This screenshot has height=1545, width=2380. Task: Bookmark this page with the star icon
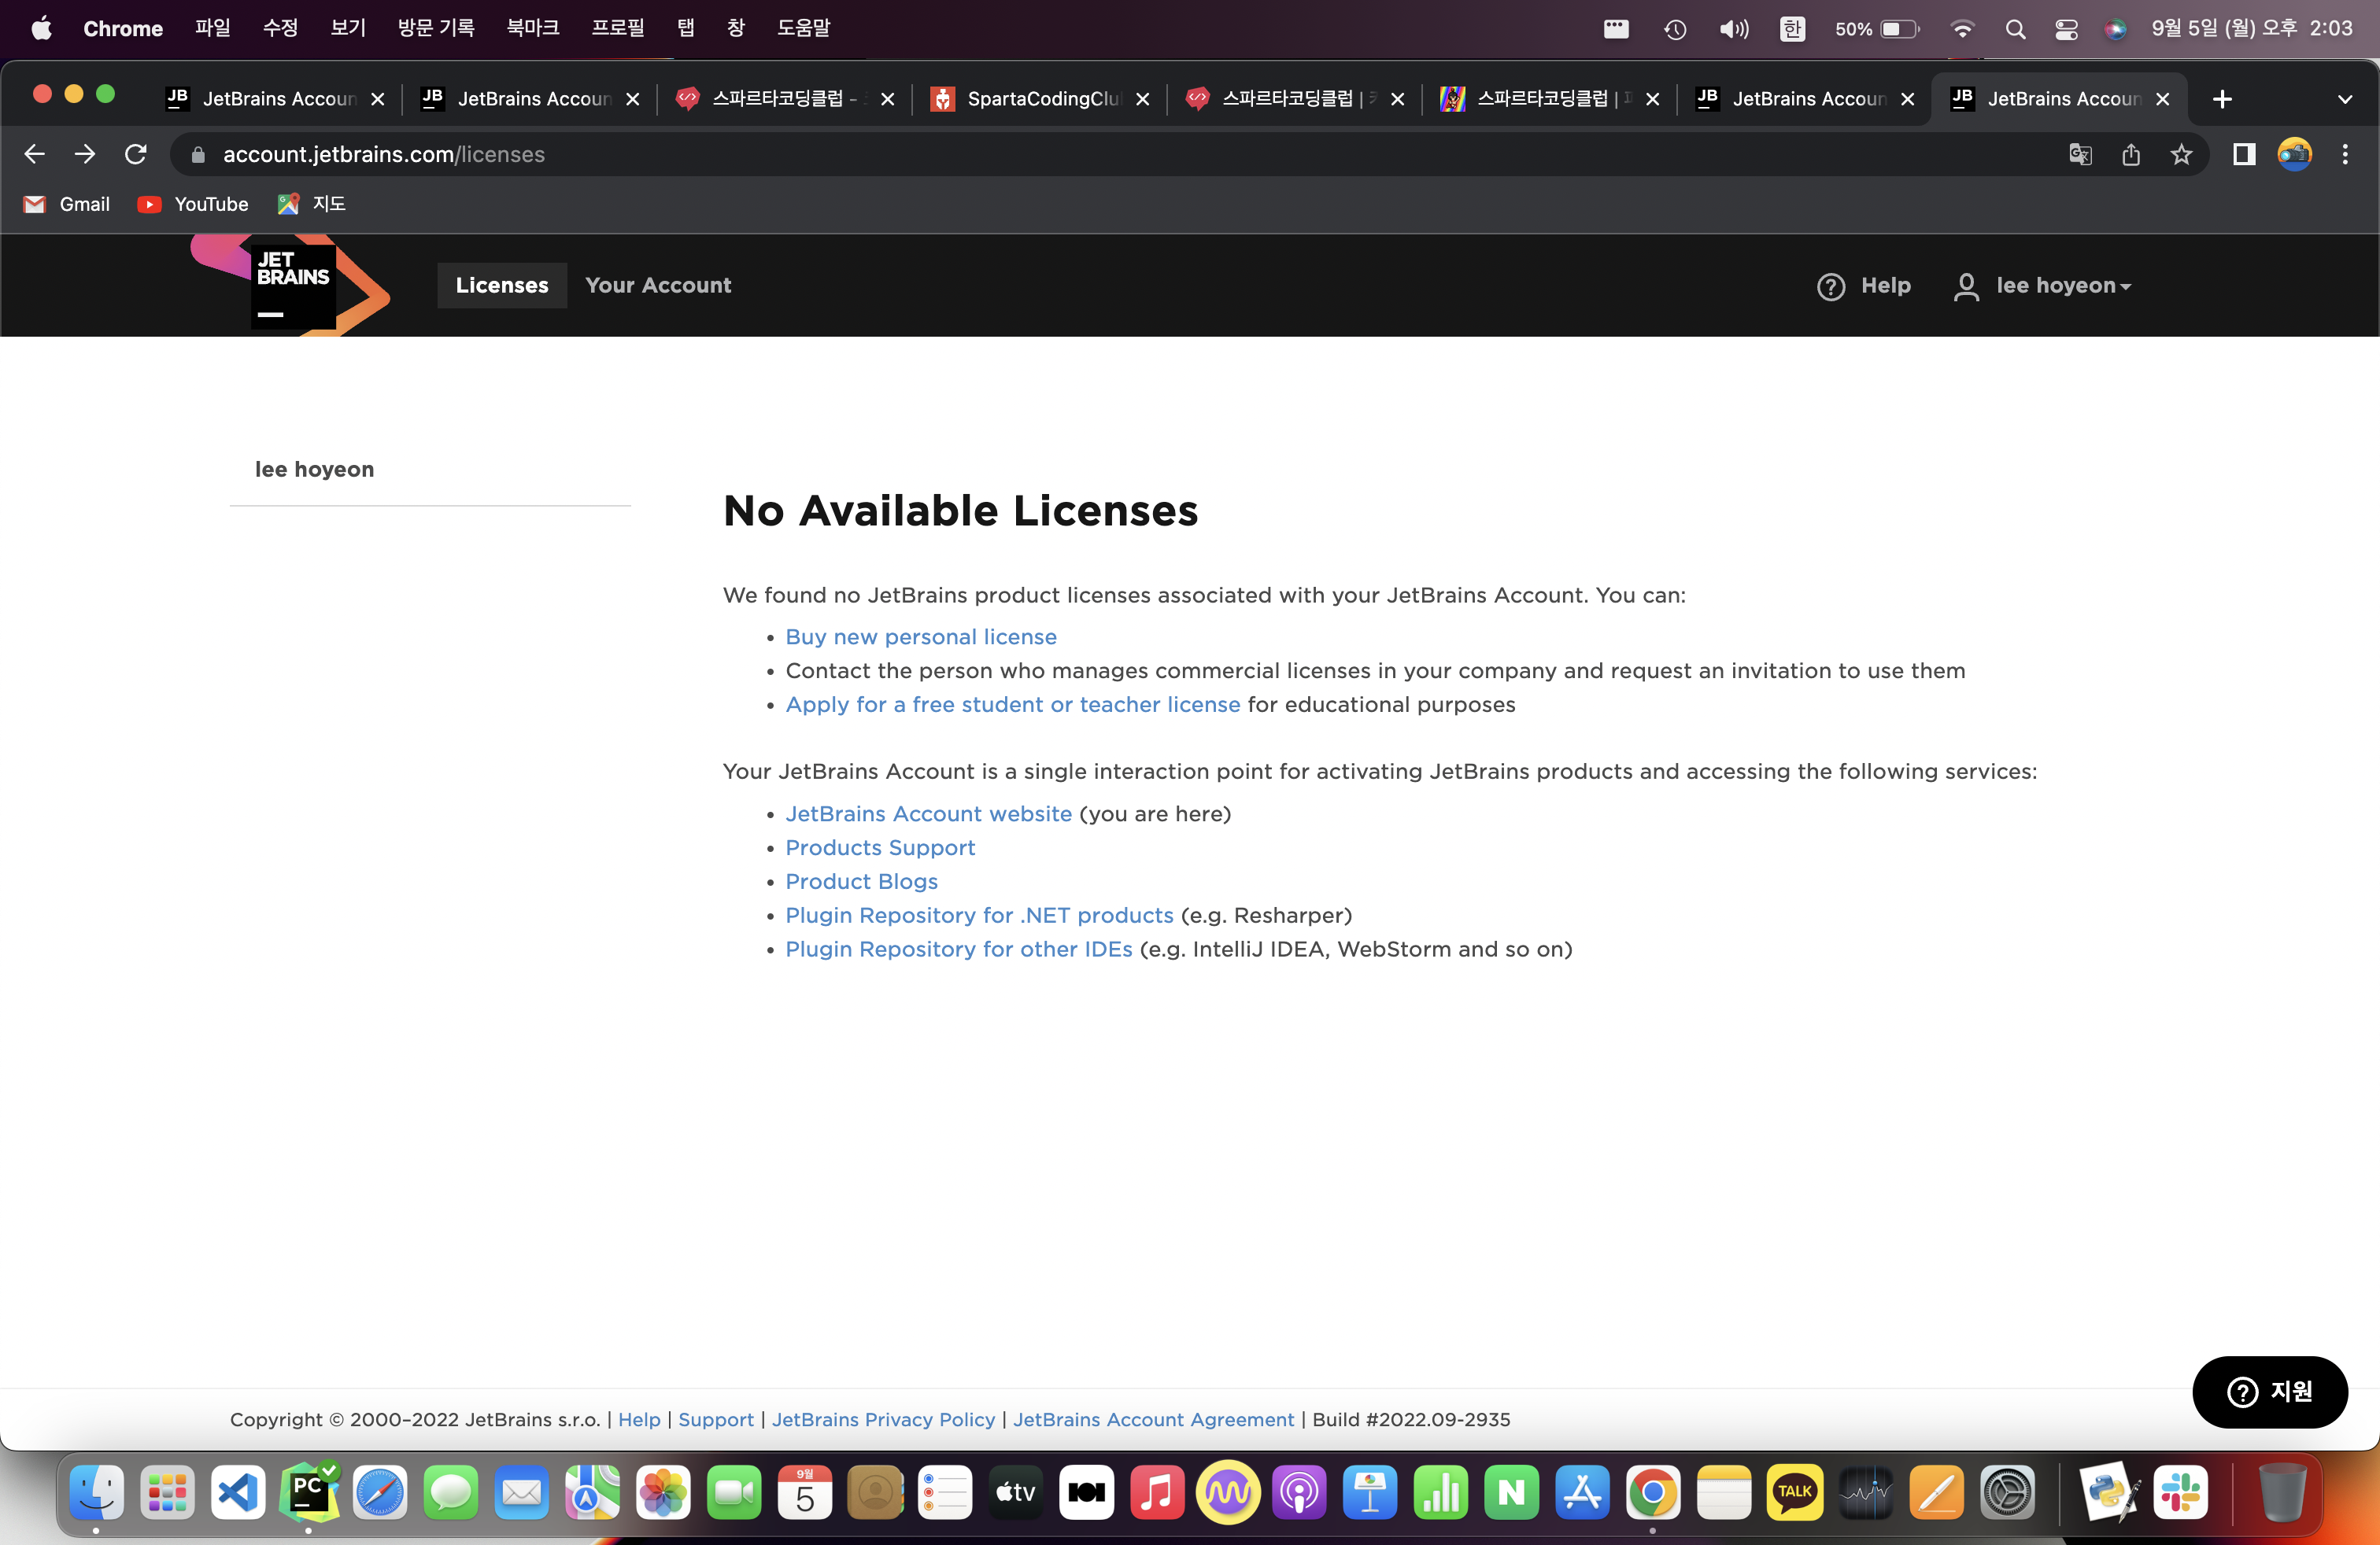pyautogui.click(x=2181, y=154)
